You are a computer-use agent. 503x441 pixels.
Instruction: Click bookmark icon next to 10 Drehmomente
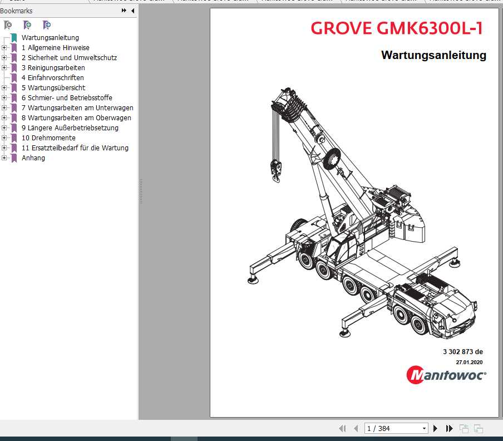click(x=14, y=138)
